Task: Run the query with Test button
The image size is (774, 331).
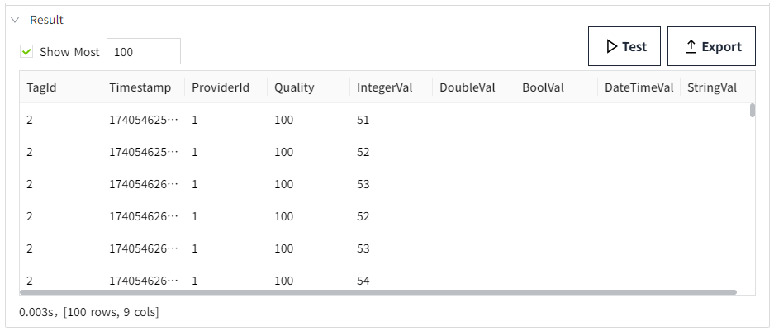Action: [624, 46]
